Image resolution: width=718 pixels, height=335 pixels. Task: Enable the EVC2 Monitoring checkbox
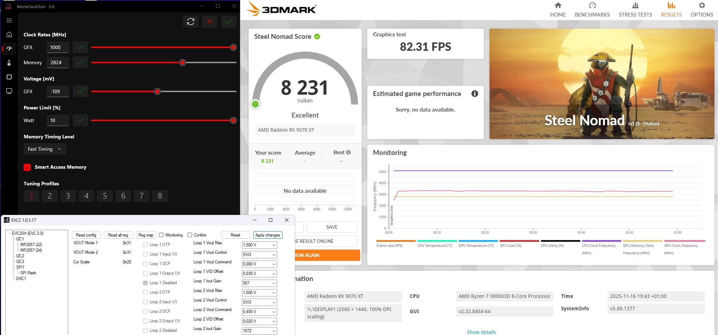tap(161, 235)
